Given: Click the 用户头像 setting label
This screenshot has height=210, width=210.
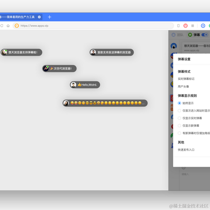Looking at the screenshot, I should [x=183, y=87].
